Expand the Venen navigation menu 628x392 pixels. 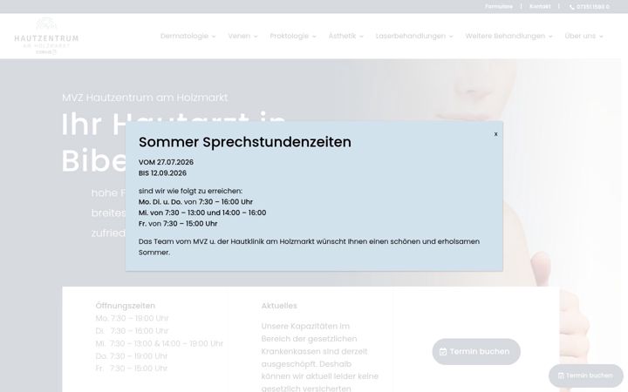click(242, 36)
